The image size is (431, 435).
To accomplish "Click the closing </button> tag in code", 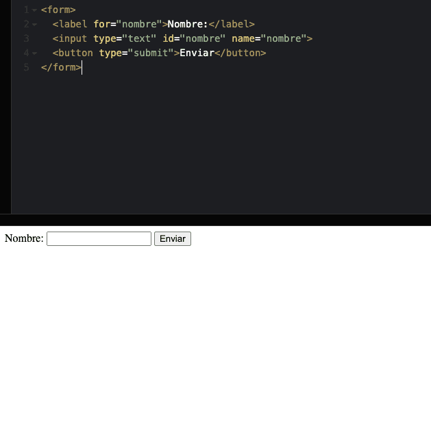I will (x=240, y=53).
